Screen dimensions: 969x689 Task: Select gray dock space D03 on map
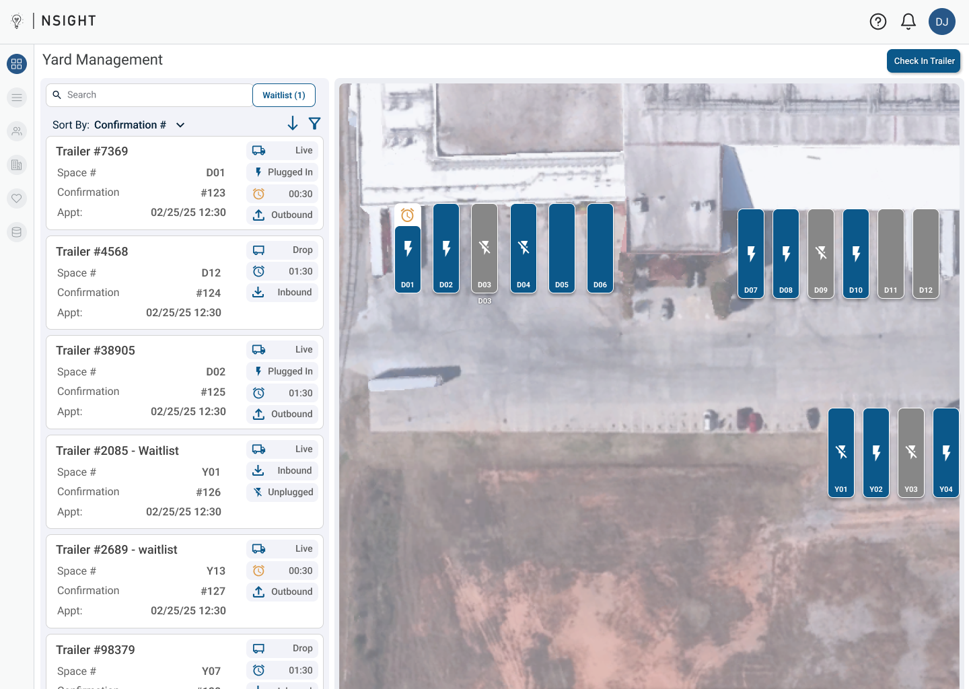pyautogui.click(x=485, y=248)
